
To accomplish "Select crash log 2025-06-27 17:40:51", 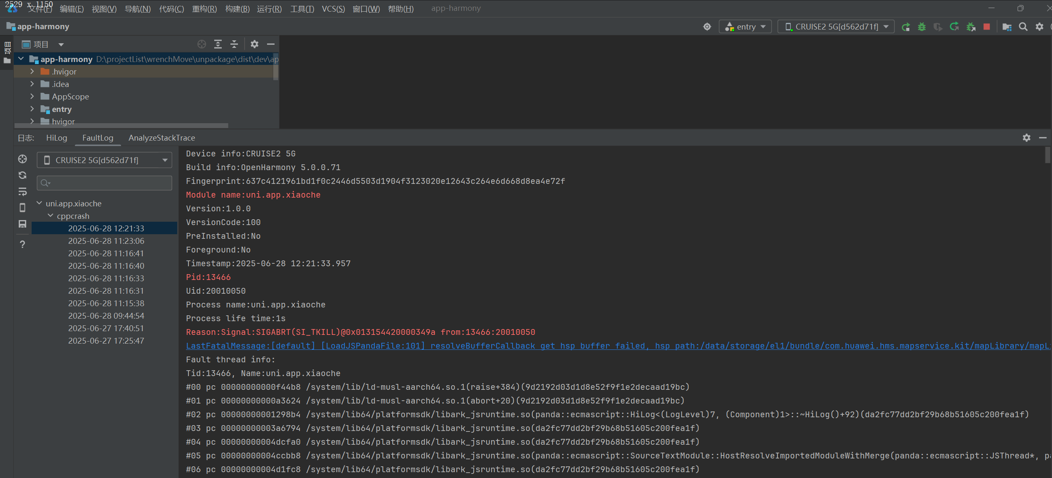I will [x=106, y=328].
